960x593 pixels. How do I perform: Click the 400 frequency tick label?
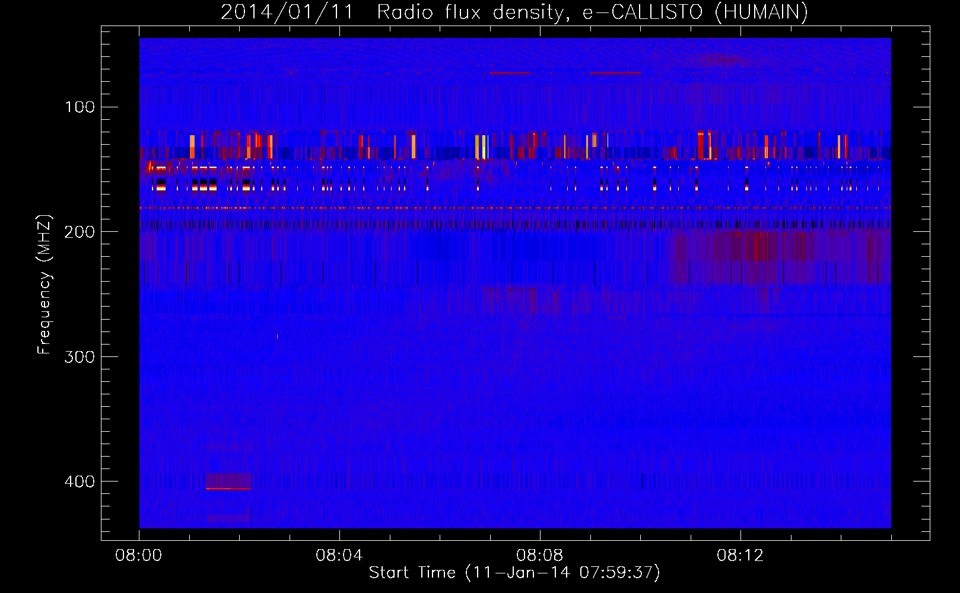[x=80, y=482]
